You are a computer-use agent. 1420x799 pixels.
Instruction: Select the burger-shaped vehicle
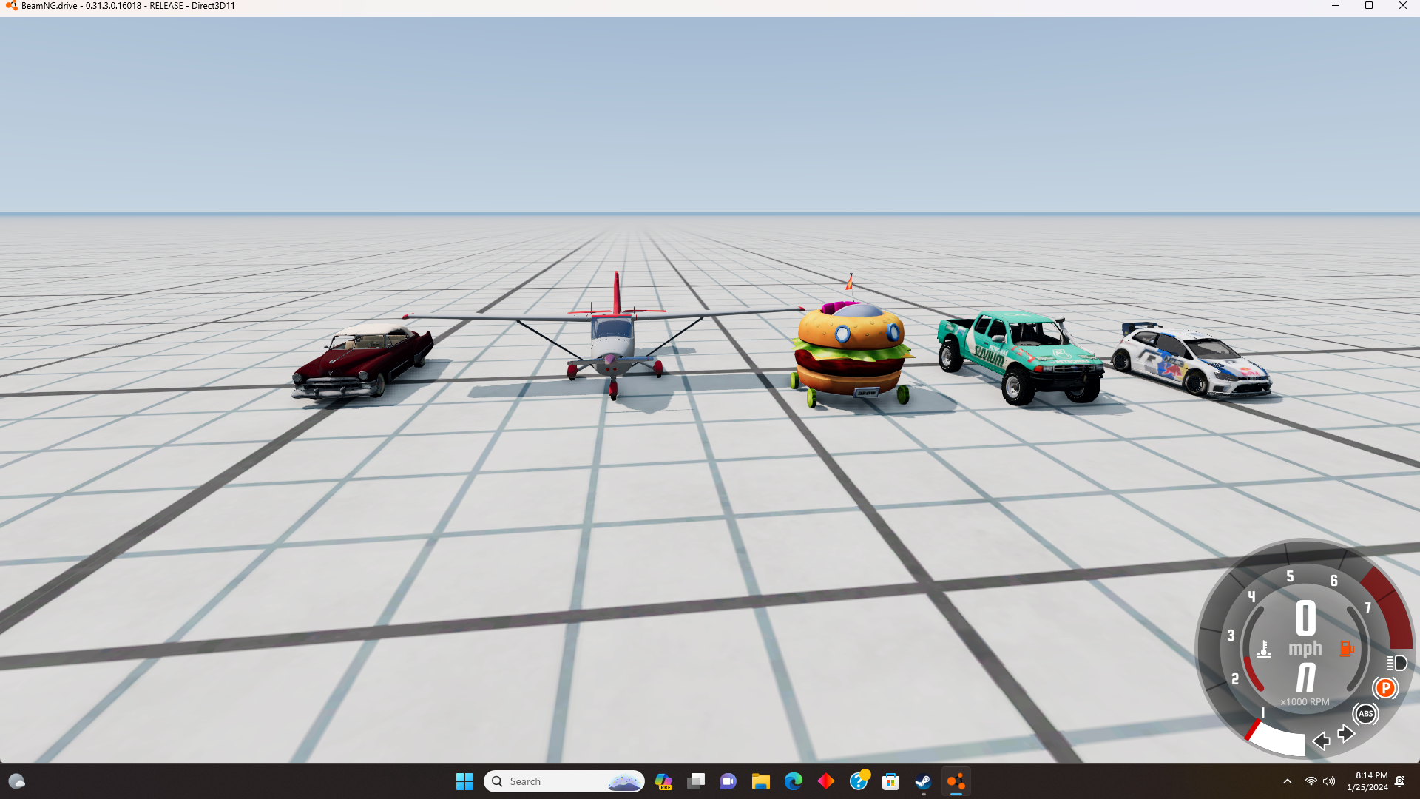click(851, 352)
